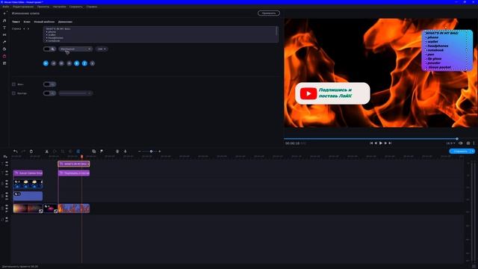Toggle the fourth circular text style button
This screenshot has width=478, height=269.
point(69,64)
